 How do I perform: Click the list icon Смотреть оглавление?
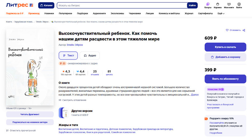click(x=60, y=100)
